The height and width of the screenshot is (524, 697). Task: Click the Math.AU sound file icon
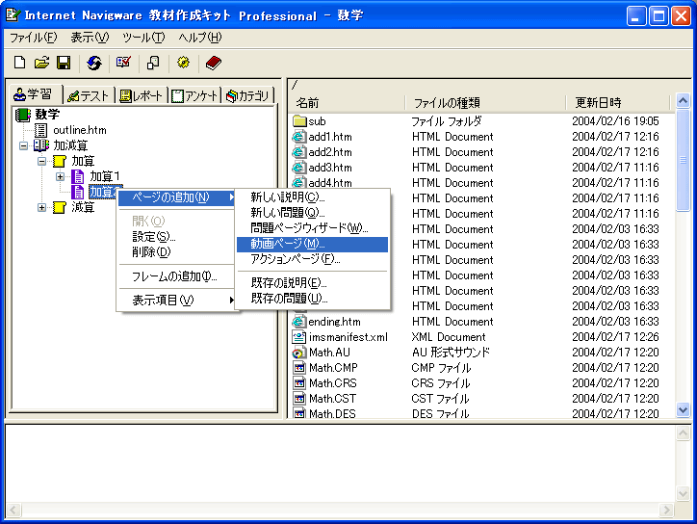[299, 353]
